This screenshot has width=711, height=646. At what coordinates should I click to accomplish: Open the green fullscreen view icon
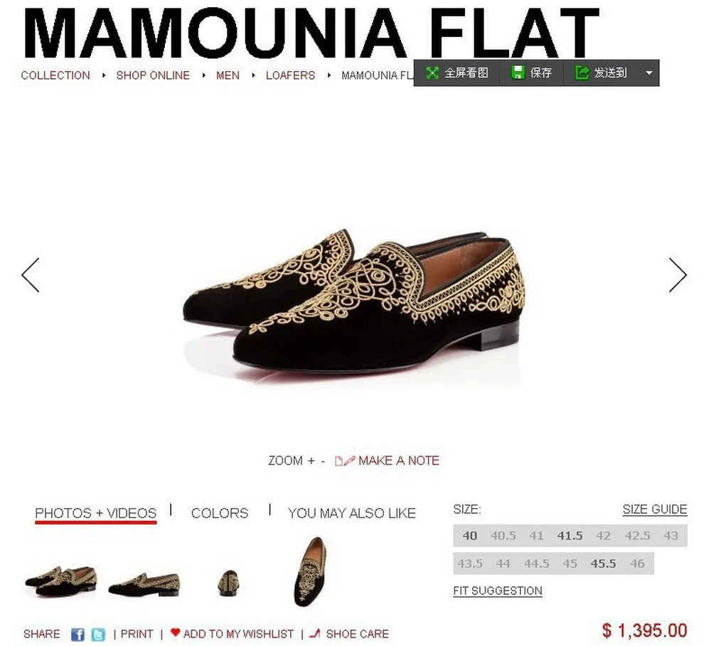432,72
